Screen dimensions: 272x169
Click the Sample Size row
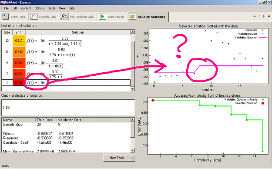point(66,125)
